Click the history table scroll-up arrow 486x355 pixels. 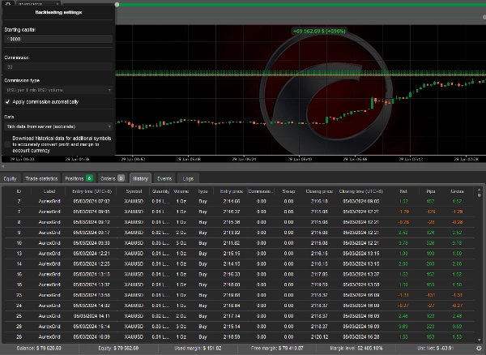[480, 190]
